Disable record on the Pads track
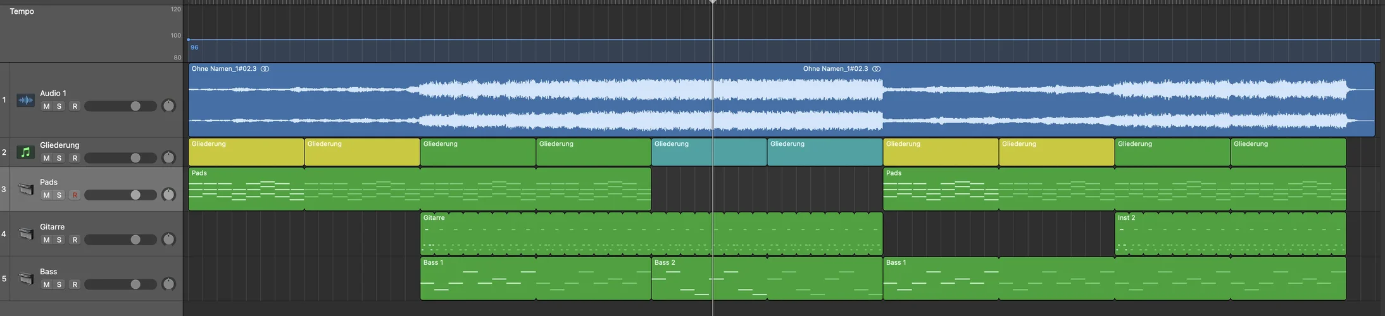Image resolution: width=1385 pixels, height=316 pixels. coord(75,195)
